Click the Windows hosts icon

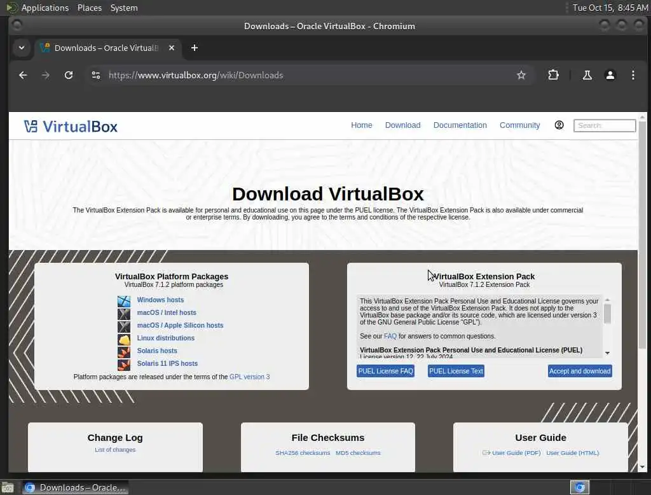click(124, 301)
